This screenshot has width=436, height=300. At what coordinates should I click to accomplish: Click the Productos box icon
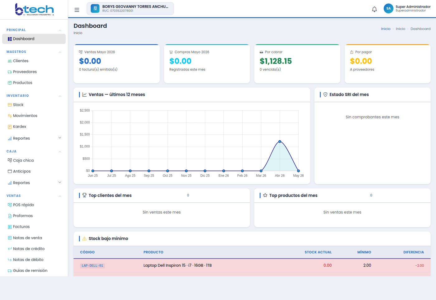pos(10,83)
